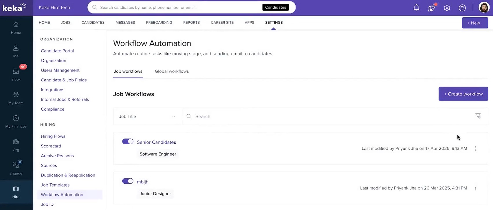This screenshot has height=210, width=493.
Task: Open more options for Senior Candidates workflow
Action: tap(475, 149)
